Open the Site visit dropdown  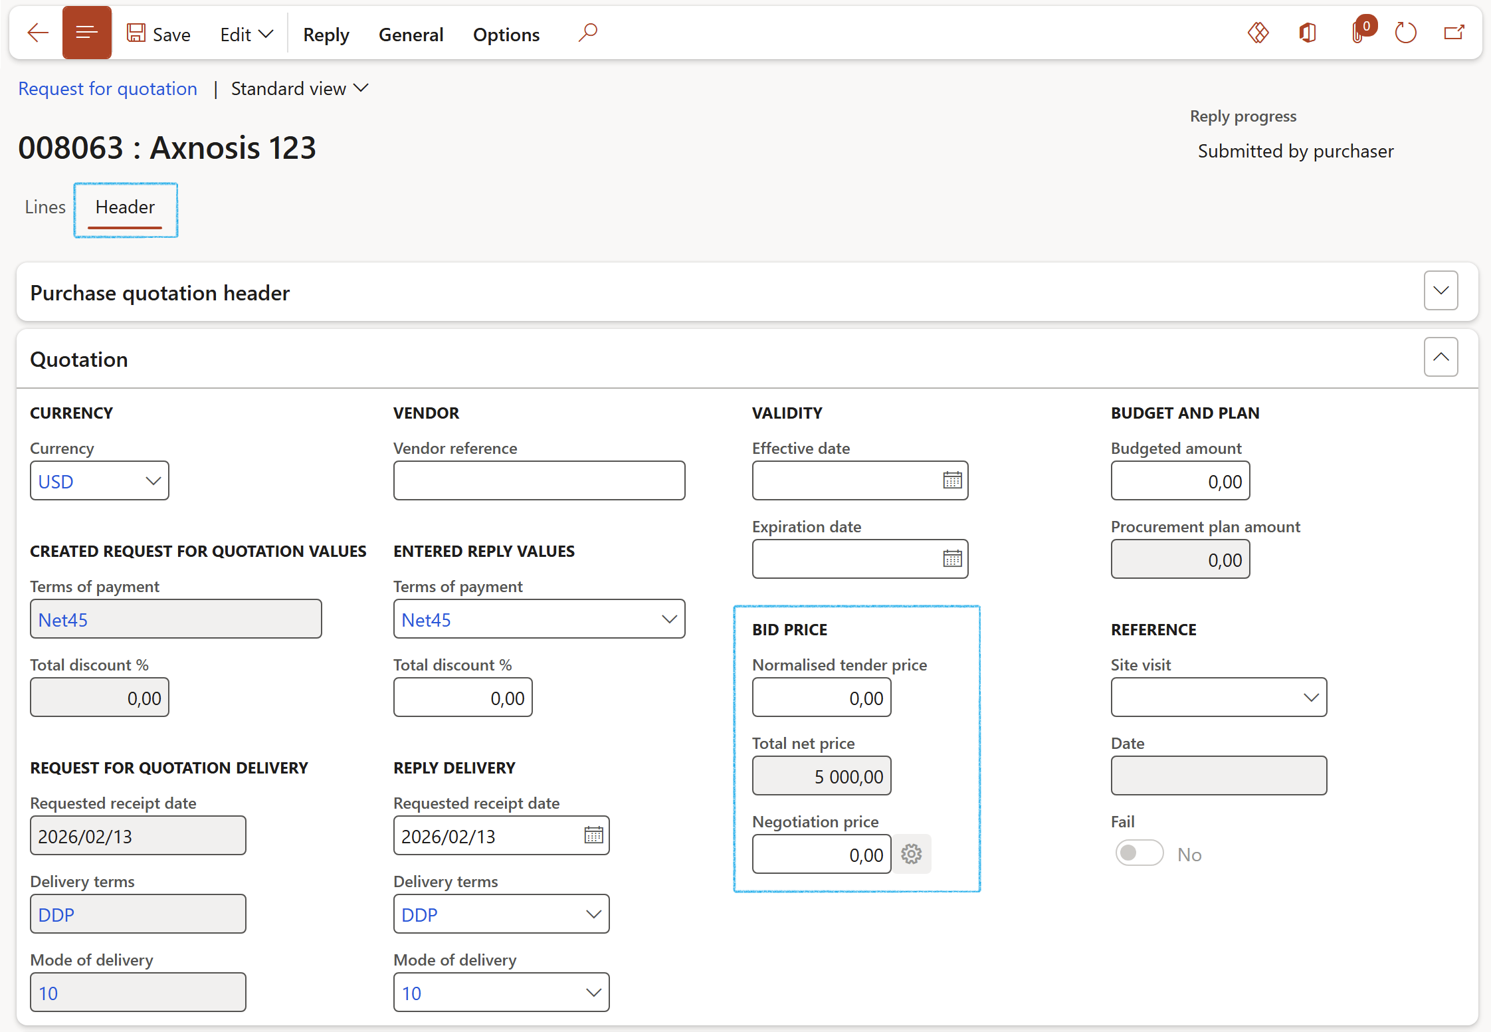pos(1310,698)
